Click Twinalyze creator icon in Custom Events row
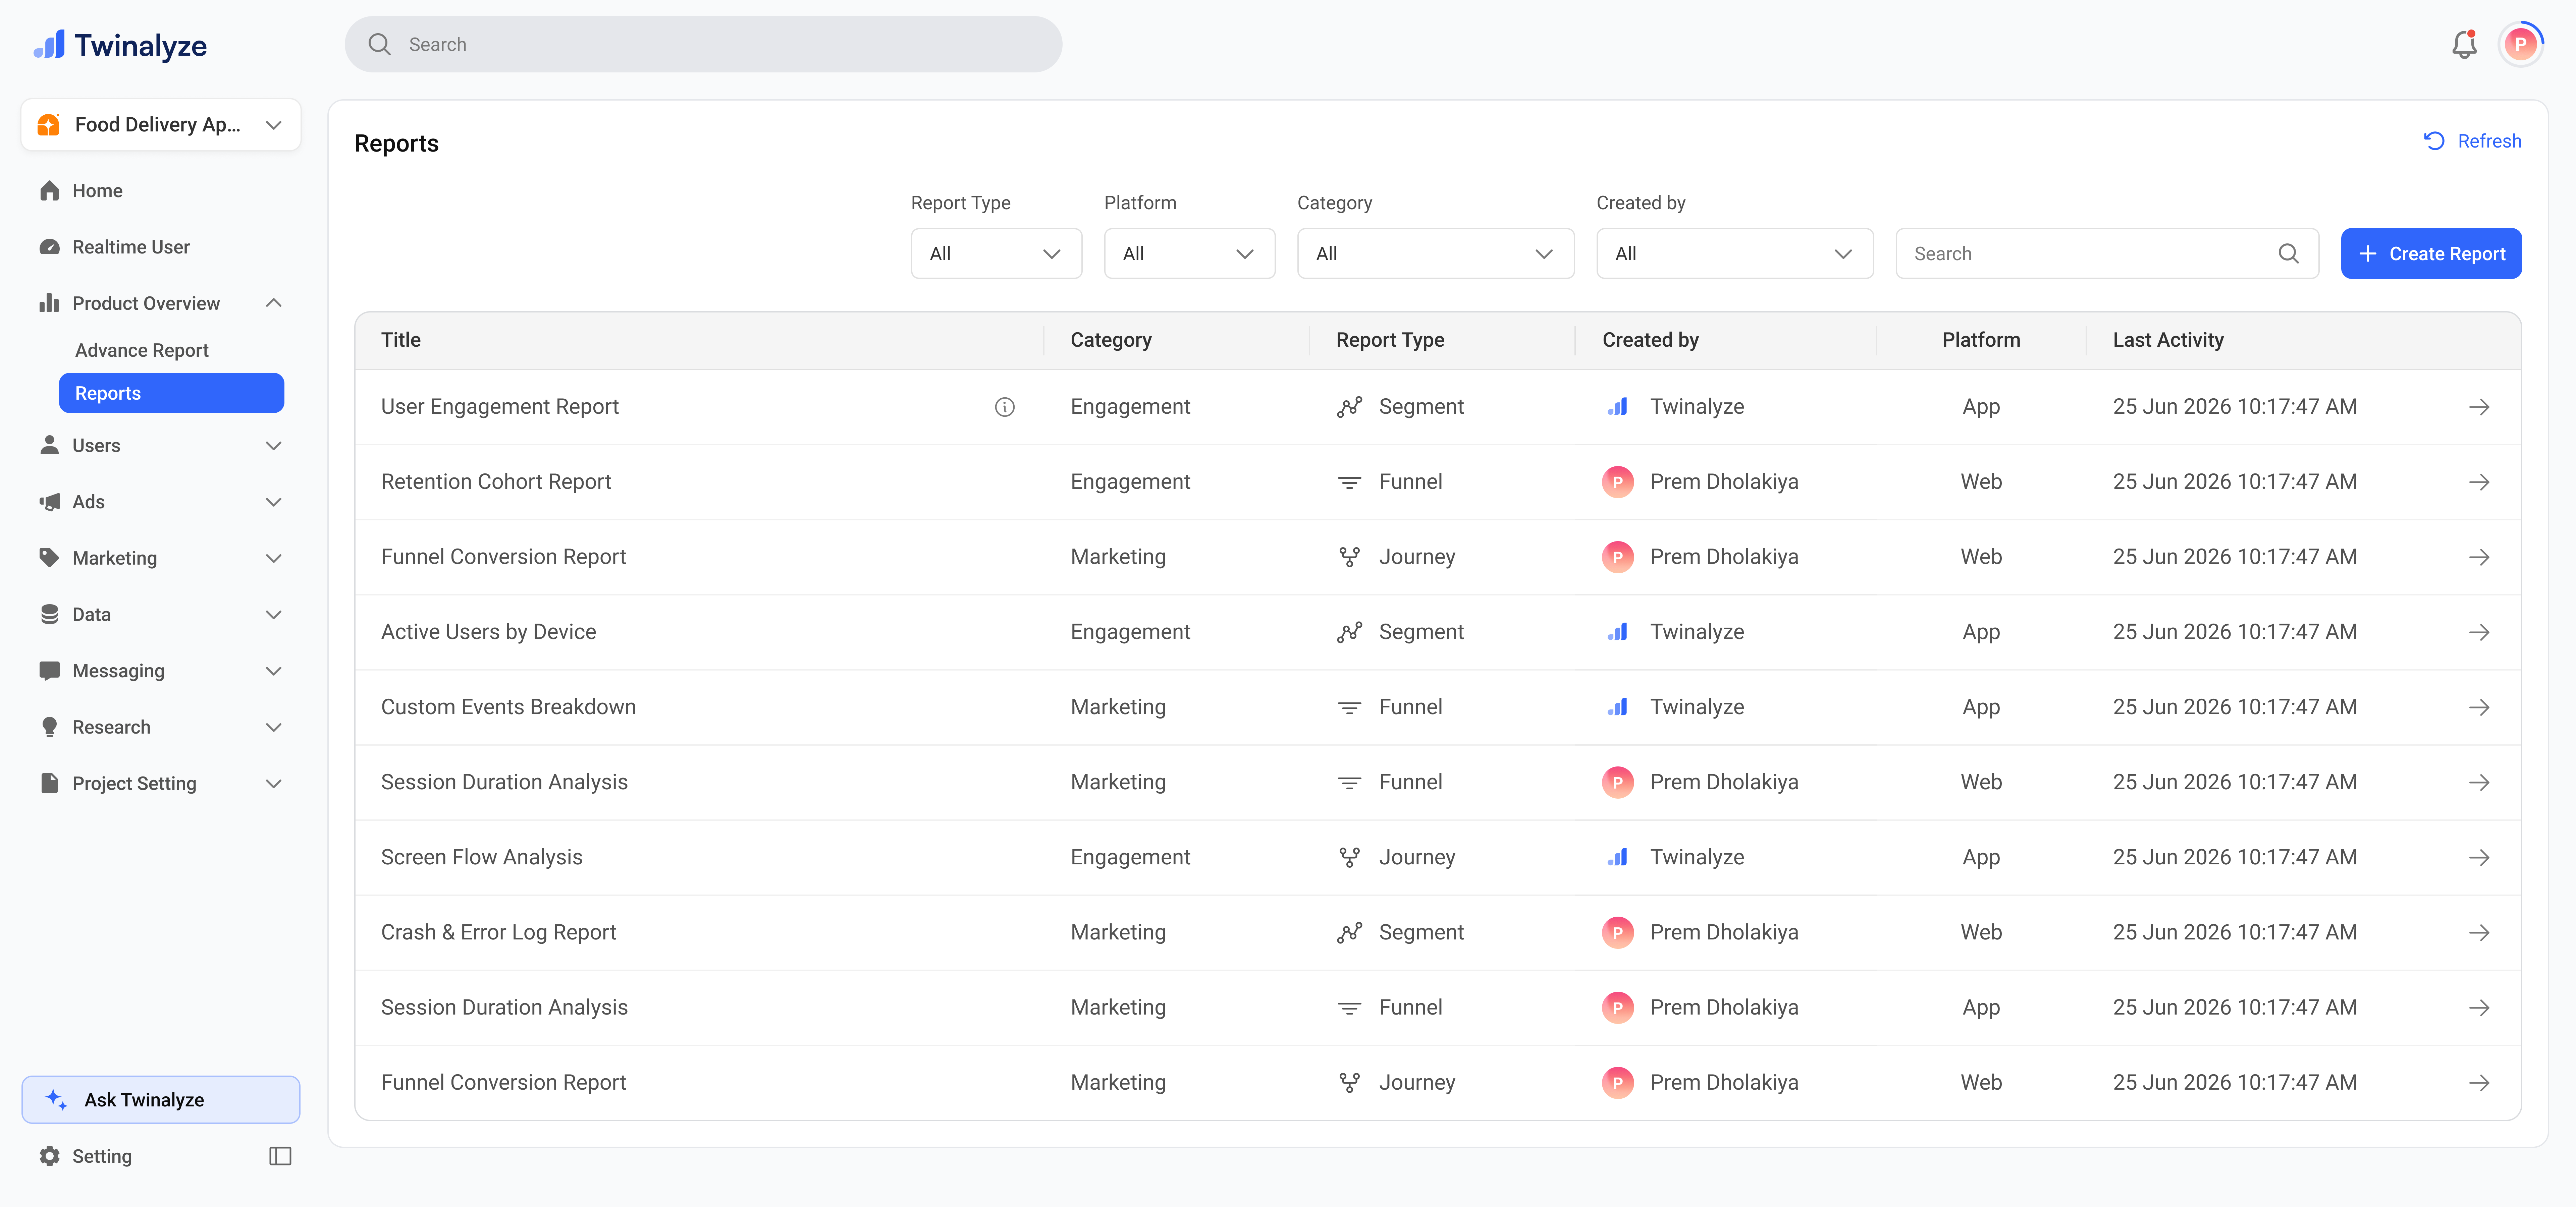2576x1207 pixels. (1617, 707)
